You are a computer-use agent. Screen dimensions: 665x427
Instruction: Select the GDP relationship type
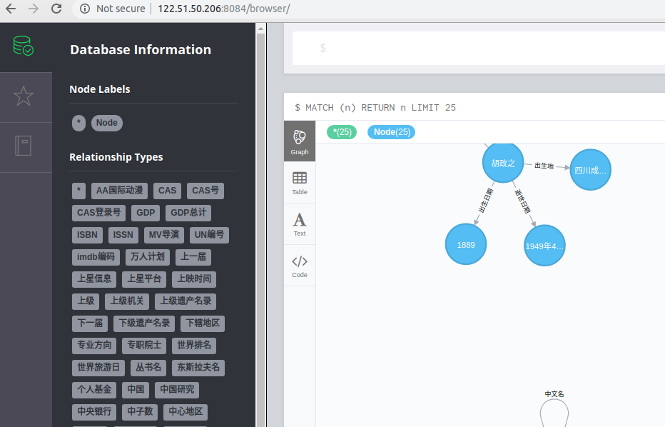(x=146, y=213)
